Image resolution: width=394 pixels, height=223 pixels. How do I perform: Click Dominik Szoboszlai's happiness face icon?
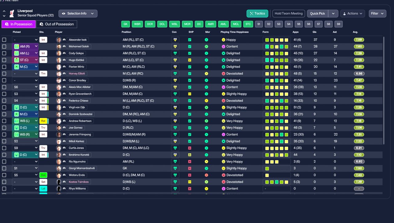click(x=223, y=114)
